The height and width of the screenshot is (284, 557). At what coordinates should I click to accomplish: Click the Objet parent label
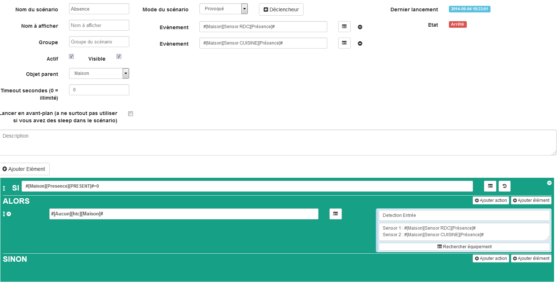pos(42,74)
